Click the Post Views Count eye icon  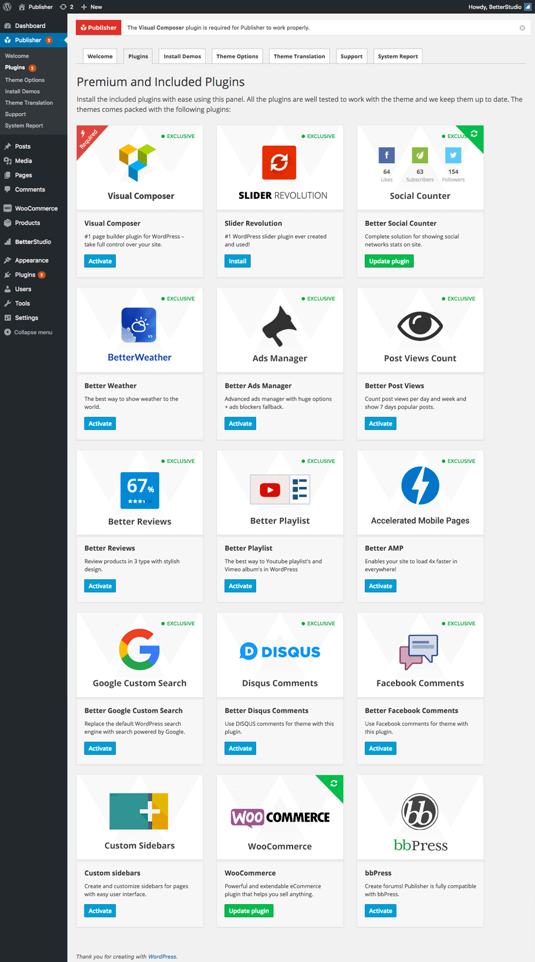pos(420,326)
